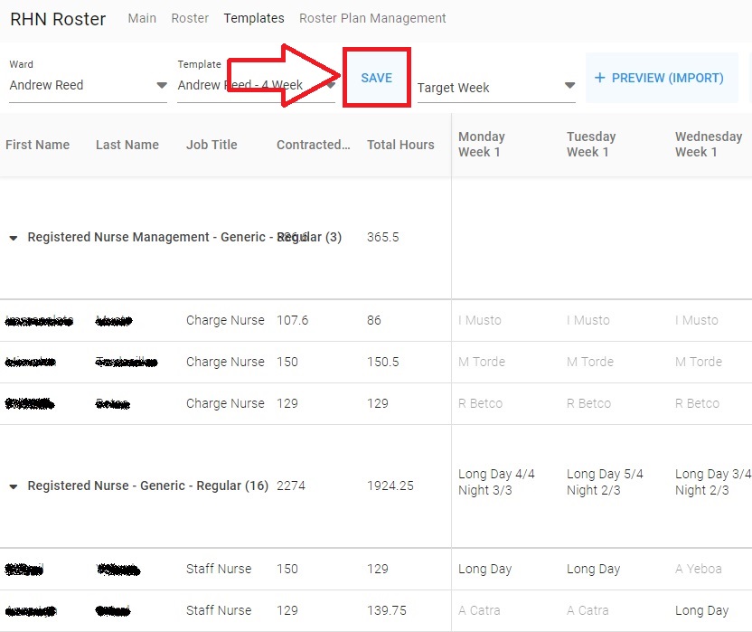Switch to the Main tab
Image resolution: width=752 pixels, height=632 pixels.
(142, 18)
